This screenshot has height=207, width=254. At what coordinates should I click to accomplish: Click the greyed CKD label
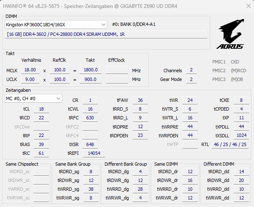point(235,62)
